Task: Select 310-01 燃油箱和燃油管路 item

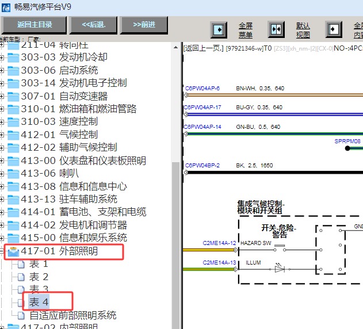Action: click(x=79, y=109)
